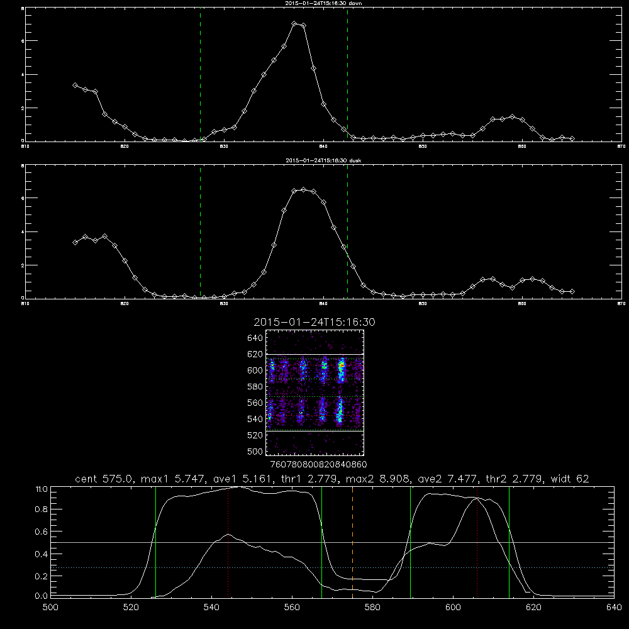Click the '500' label on the bottom plot x-axis

pos(50,608)
